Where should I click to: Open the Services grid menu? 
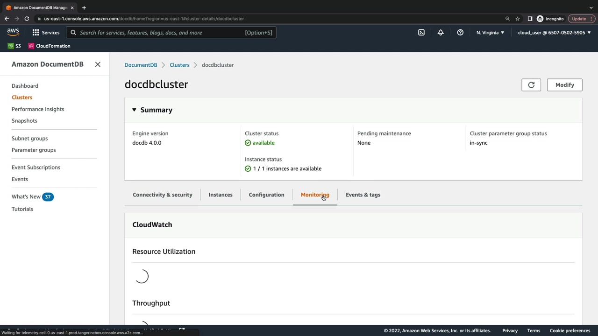(46, 33)
